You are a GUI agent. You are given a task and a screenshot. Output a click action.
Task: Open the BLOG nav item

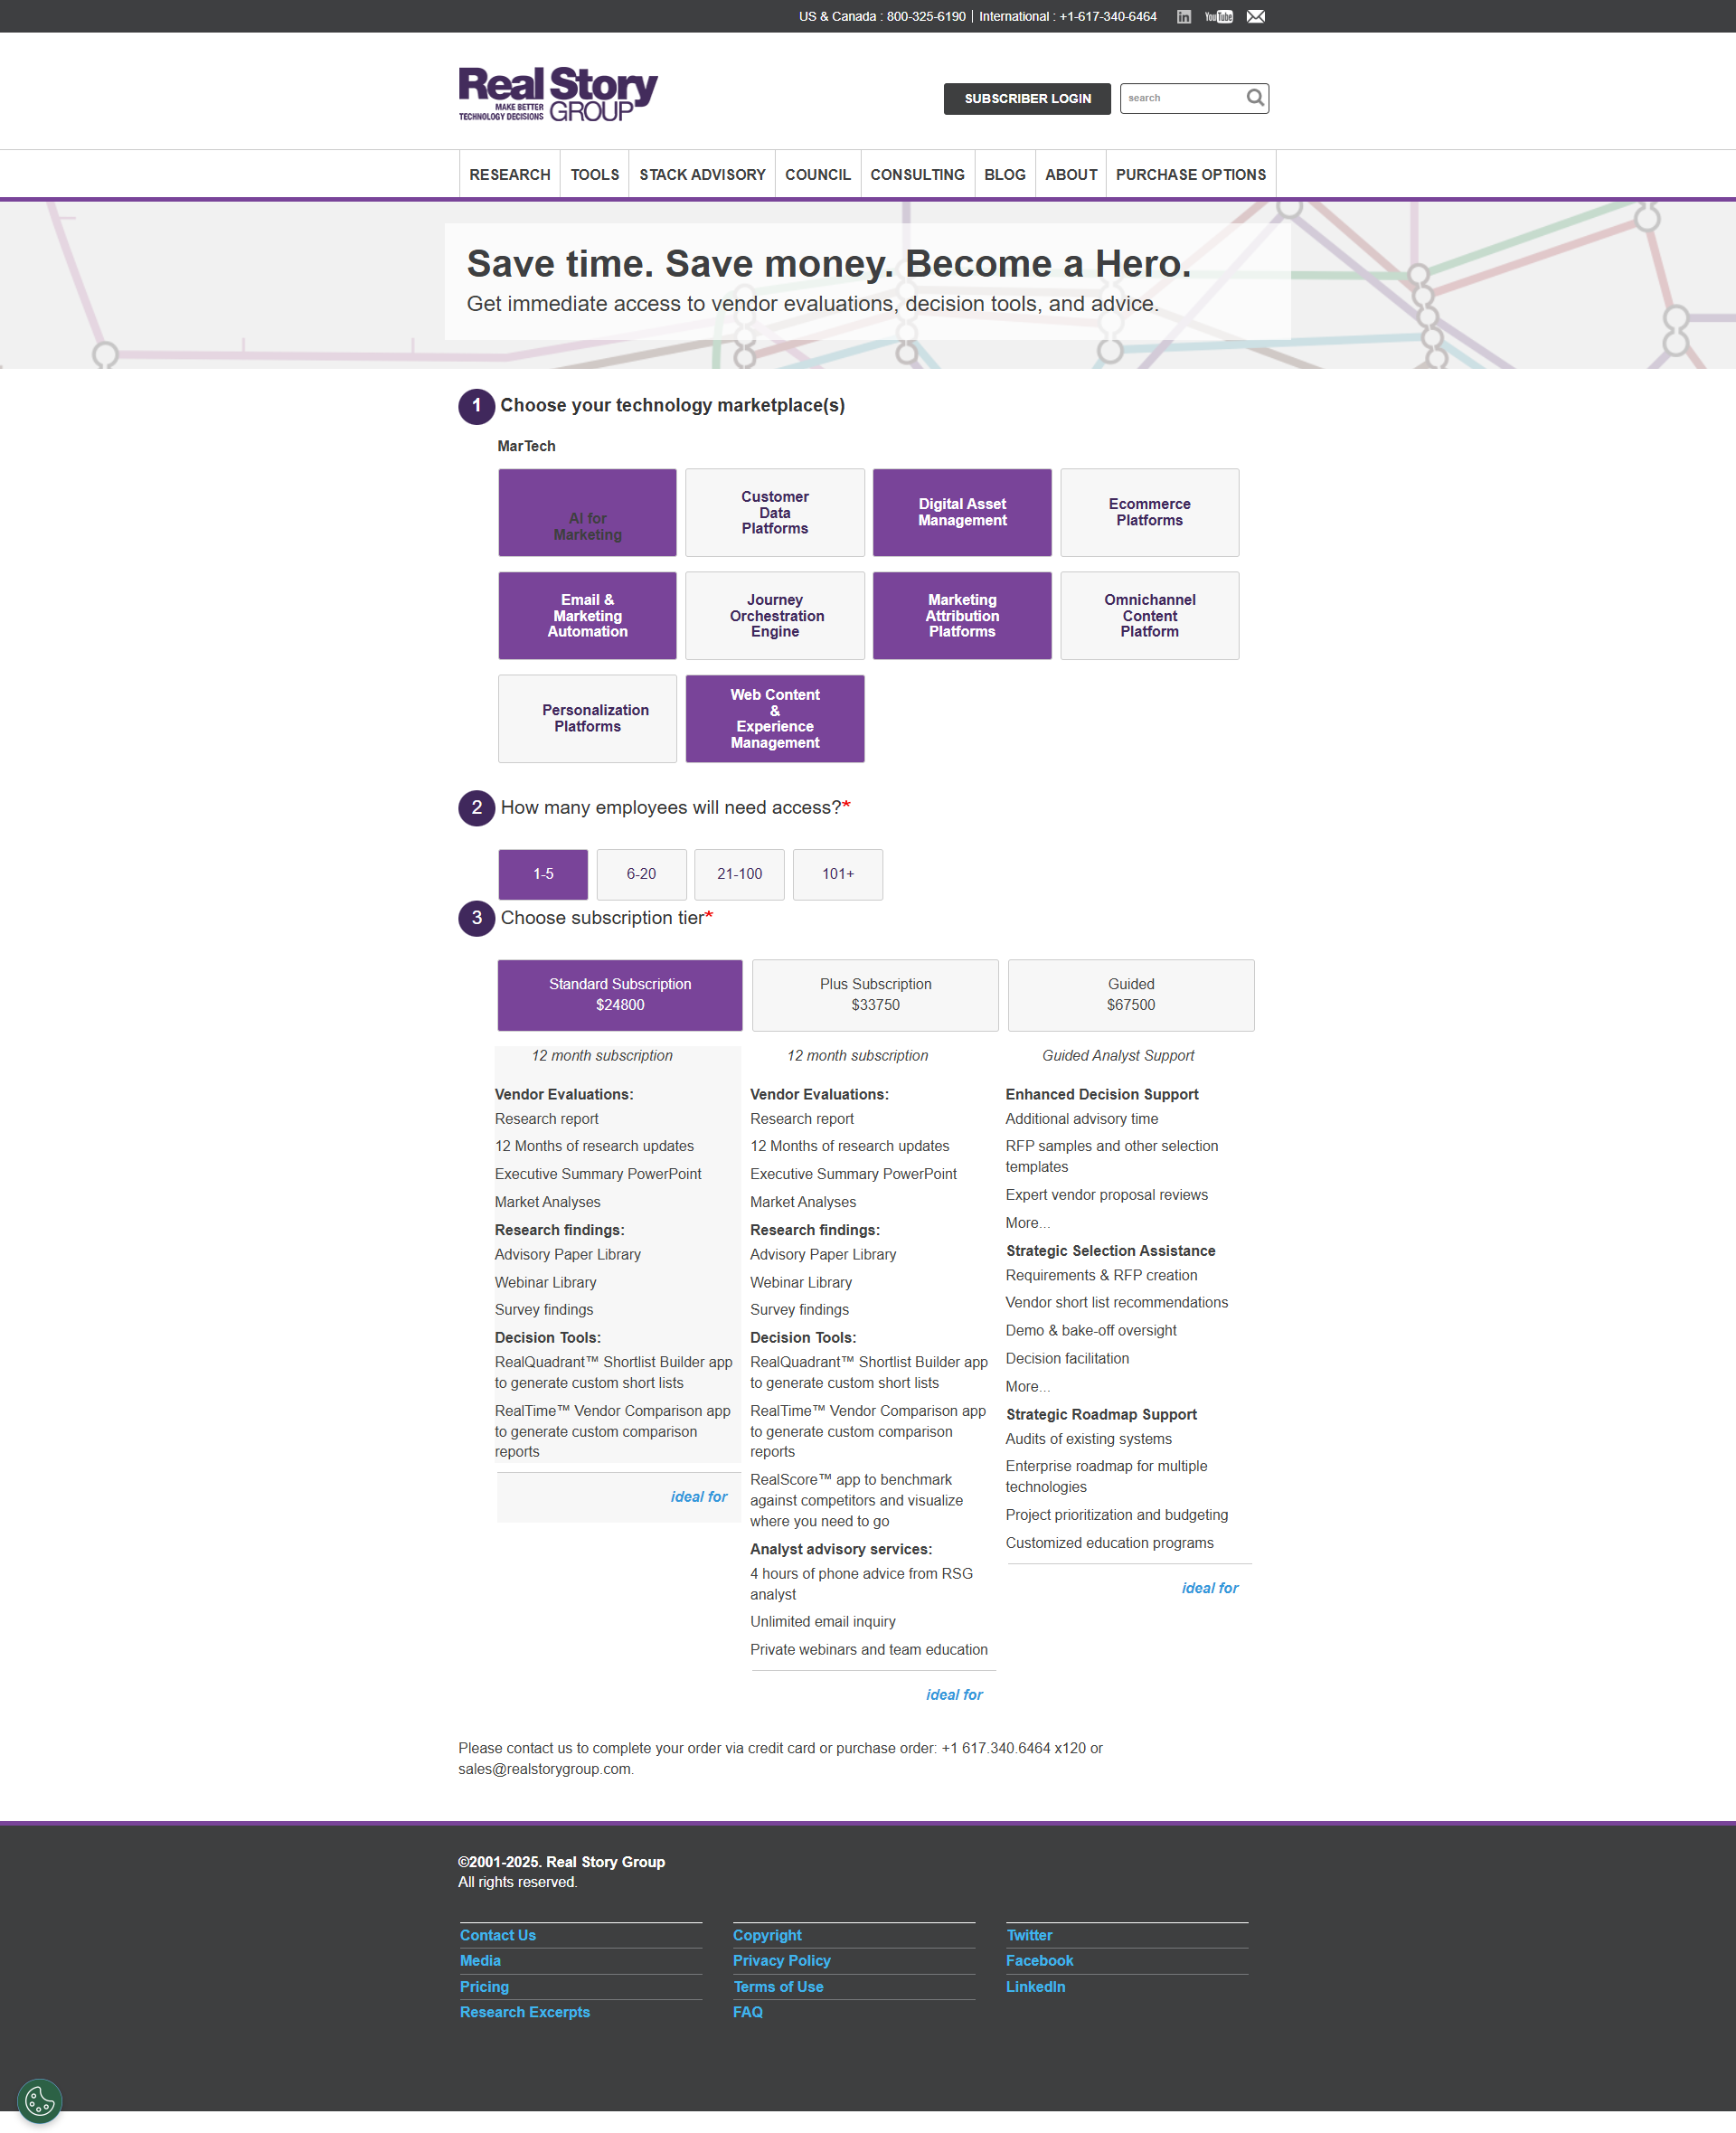1004,174
